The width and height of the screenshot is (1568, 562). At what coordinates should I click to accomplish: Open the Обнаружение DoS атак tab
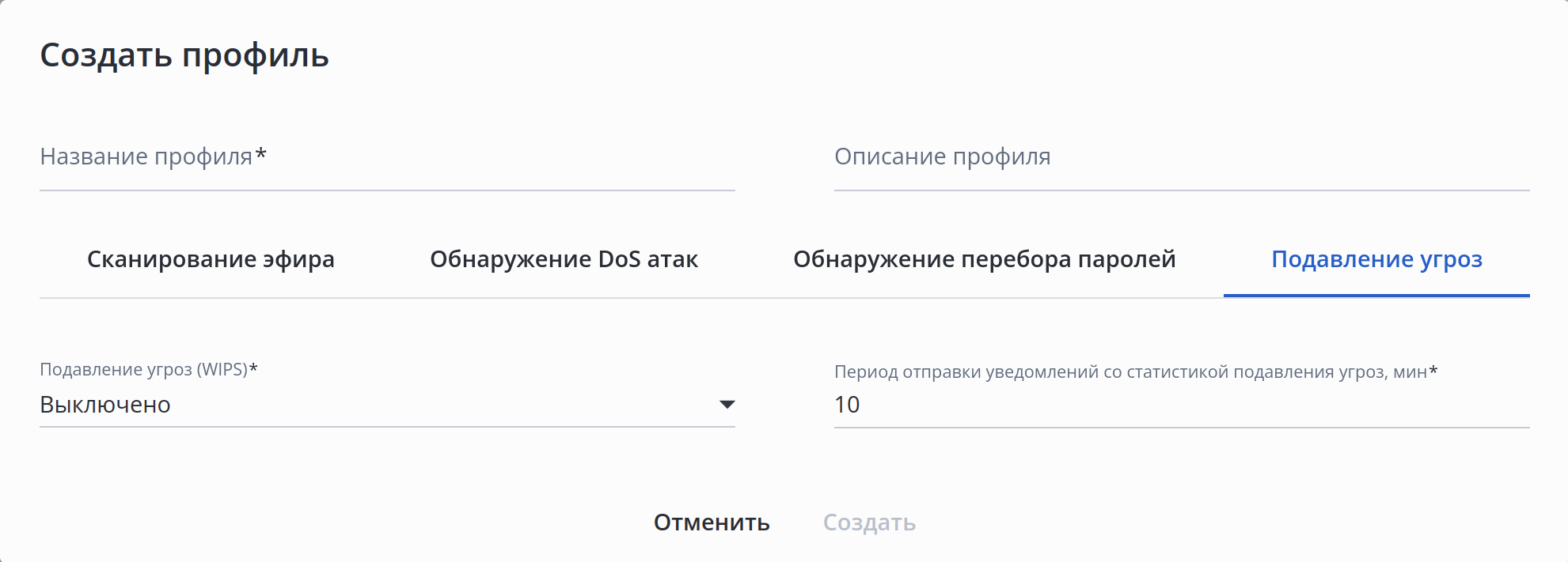[x=564, y=259]
